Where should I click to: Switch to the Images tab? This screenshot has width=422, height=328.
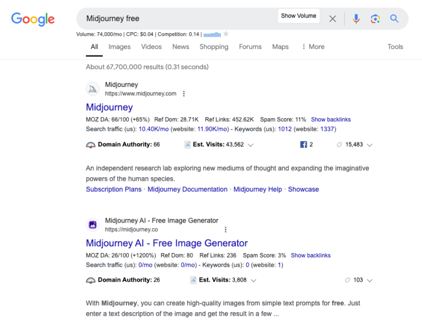tap(119, 47)
